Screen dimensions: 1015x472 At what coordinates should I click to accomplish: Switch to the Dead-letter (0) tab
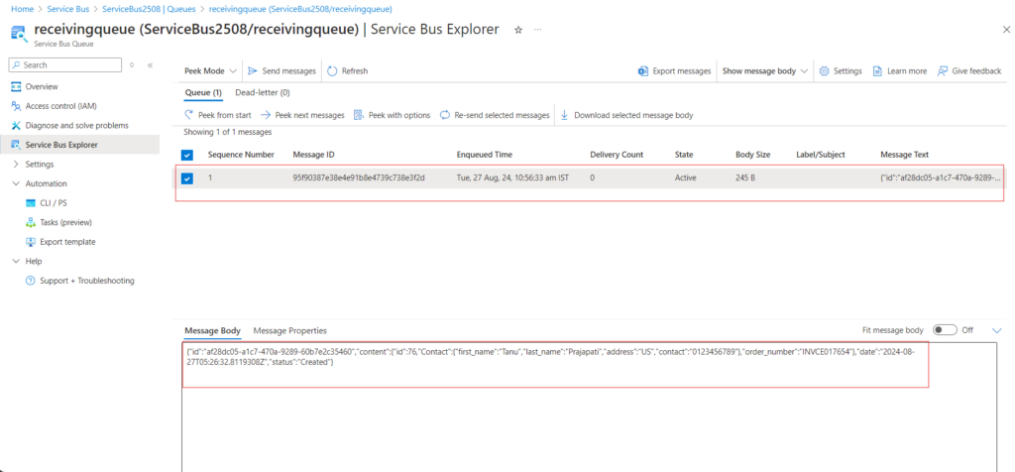pos(262,92)
